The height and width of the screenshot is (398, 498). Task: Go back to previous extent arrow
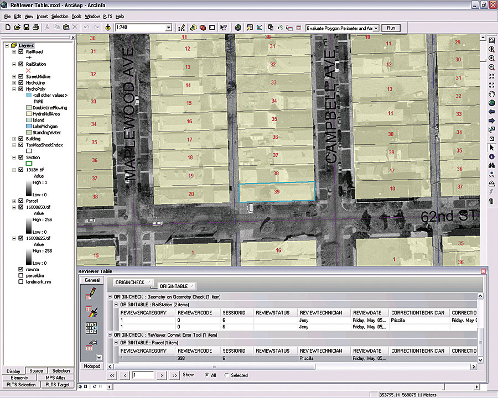coord(491,112)
